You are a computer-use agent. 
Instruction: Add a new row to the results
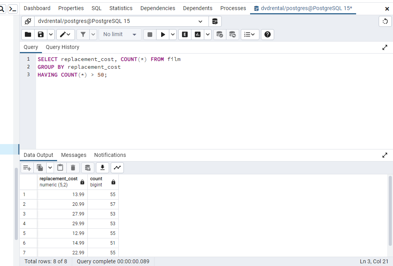[x=26, y=167]
